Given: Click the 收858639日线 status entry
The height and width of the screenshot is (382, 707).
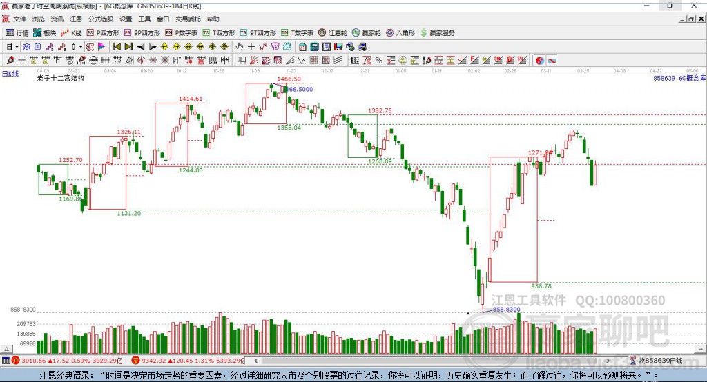Looking at the screenshot, I should point(656,361).
